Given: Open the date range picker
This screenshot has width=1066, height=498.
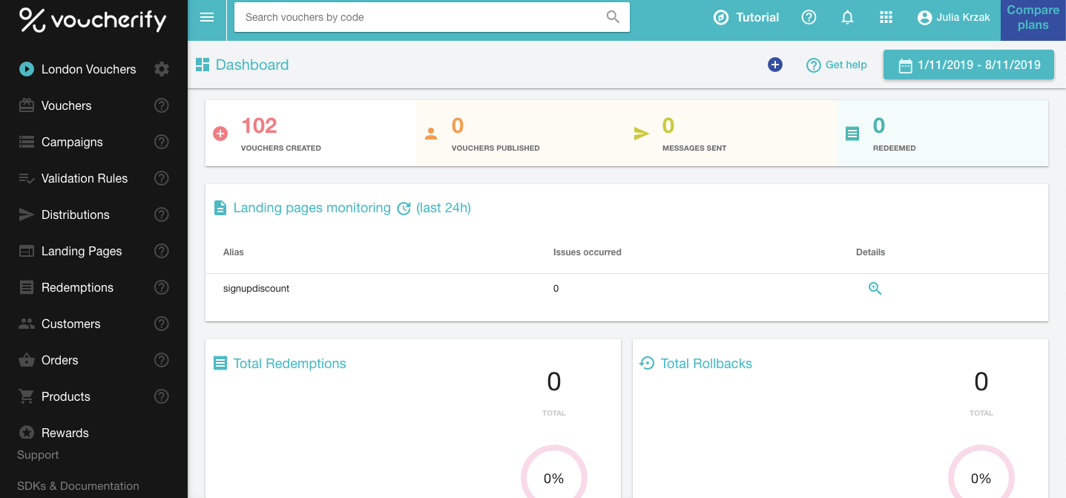Looking at the screenshot, I should click(969, 65).
